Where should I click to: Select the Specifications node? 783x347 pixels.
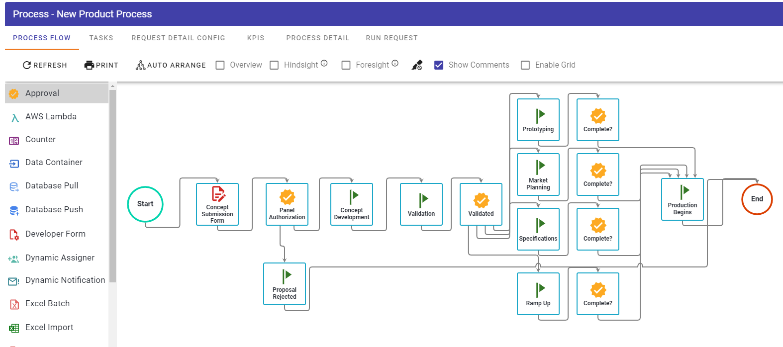pos(538,229)
